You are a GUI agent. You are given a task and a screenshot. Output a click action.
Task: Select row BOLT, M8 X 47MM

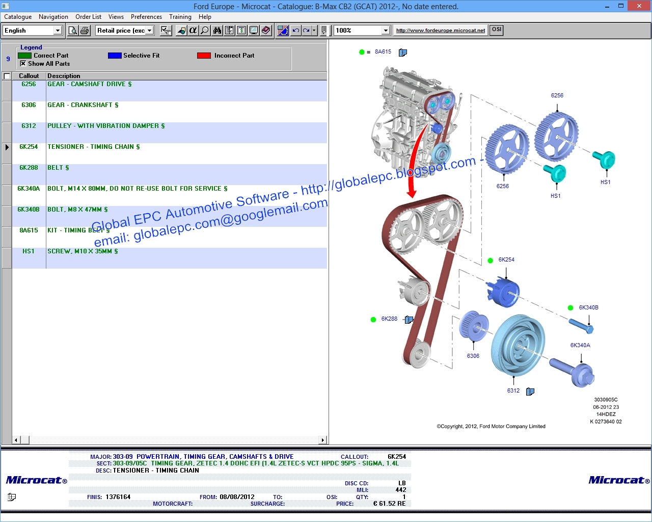pos(170,216)
